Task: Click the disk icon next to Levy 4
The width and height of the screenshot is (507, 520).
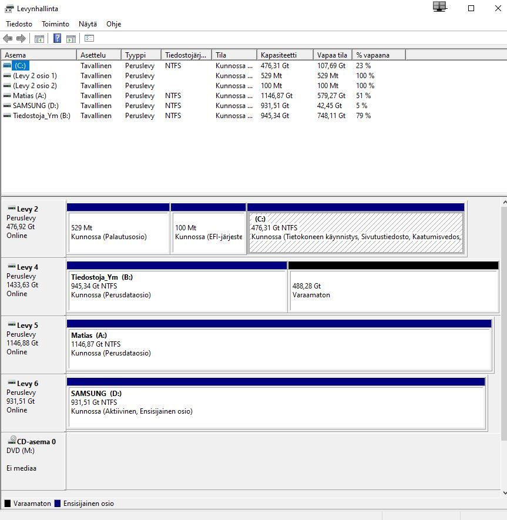Action: coord(12,266)
